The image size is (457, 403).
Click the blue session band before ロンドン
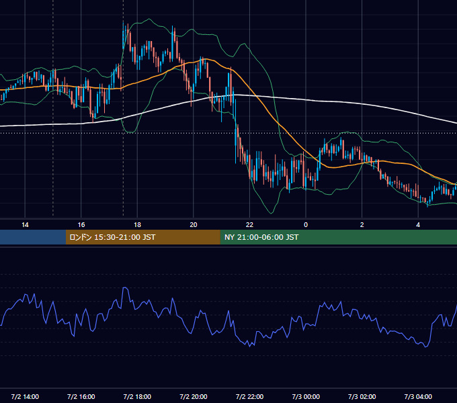coord(33,237)
